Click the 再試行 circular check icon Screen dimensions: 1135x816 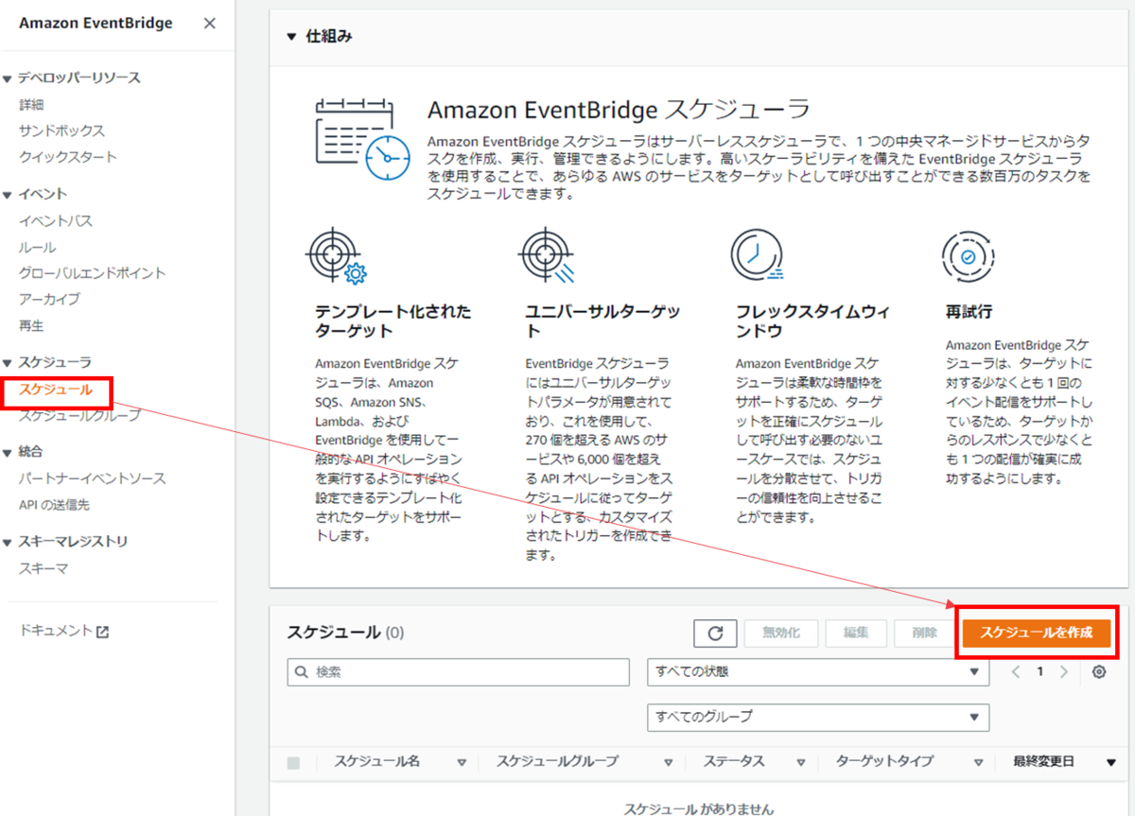967,256
